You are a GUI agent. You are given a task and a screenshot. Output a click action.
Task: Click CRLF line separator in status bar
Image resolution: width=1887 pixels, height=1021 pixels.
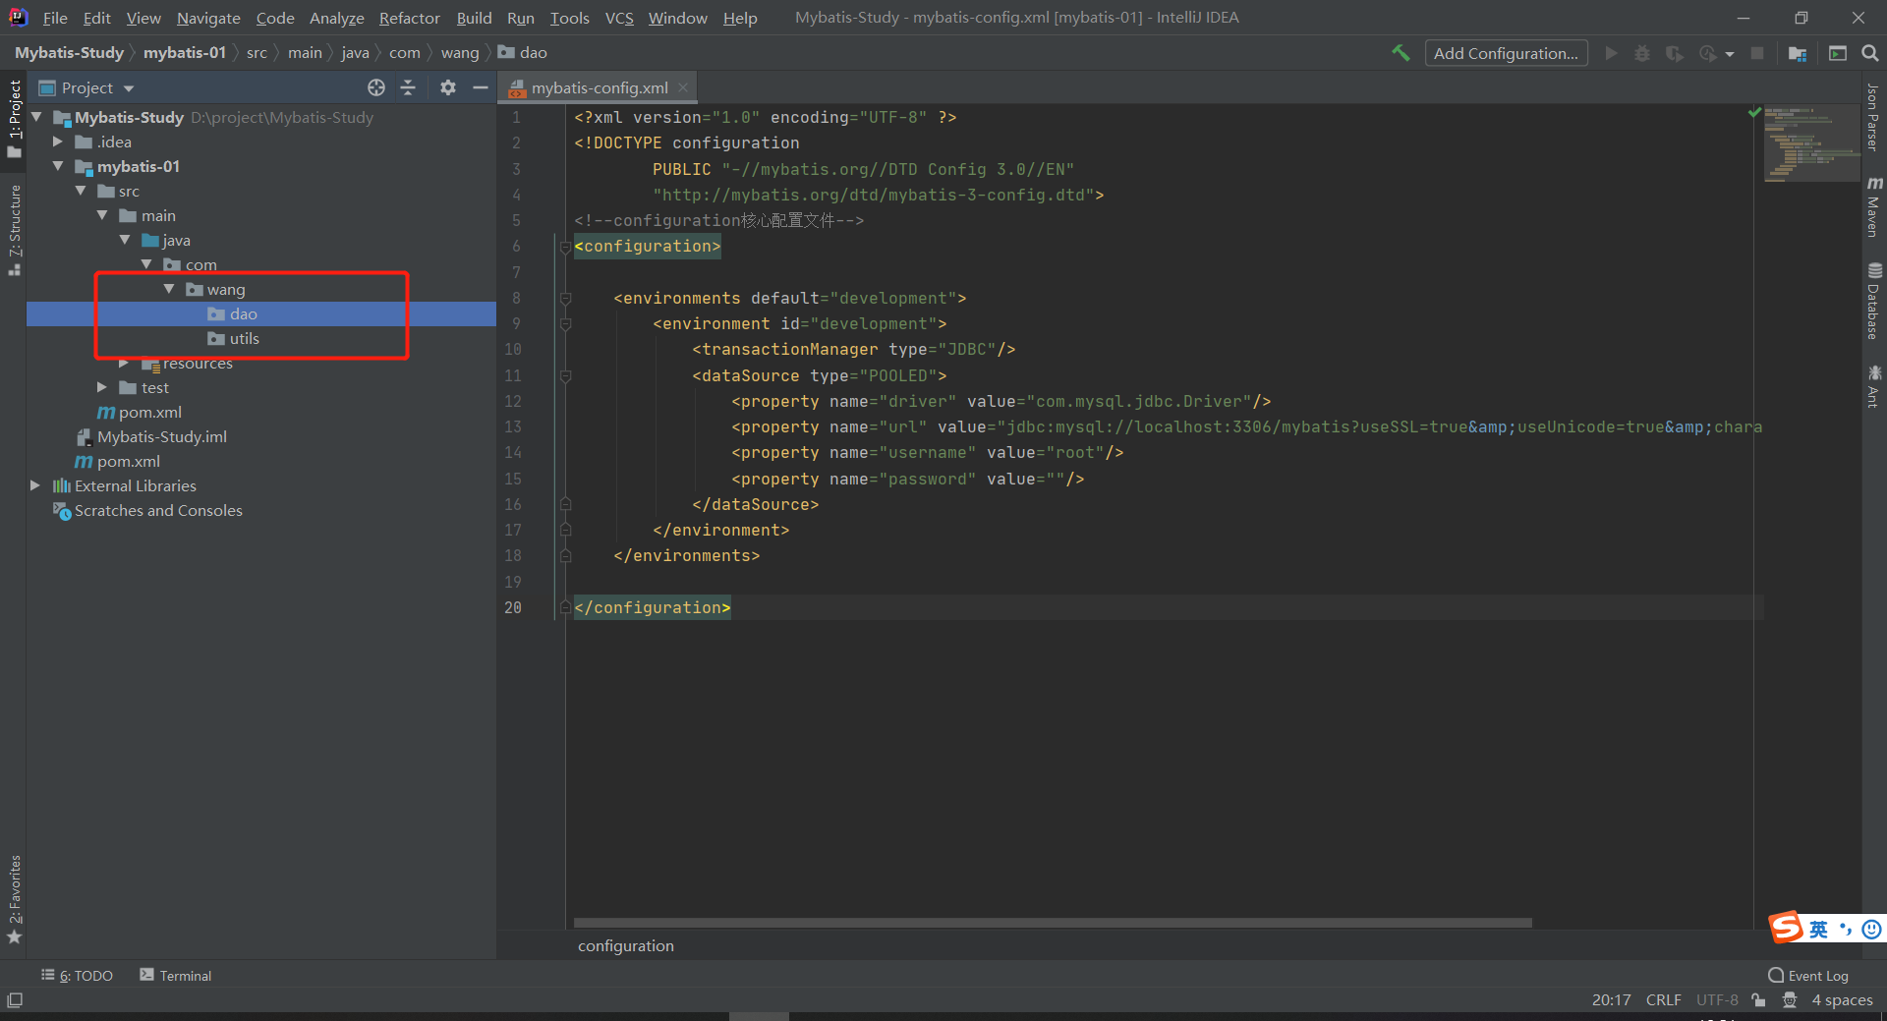pos(1664,1000)
